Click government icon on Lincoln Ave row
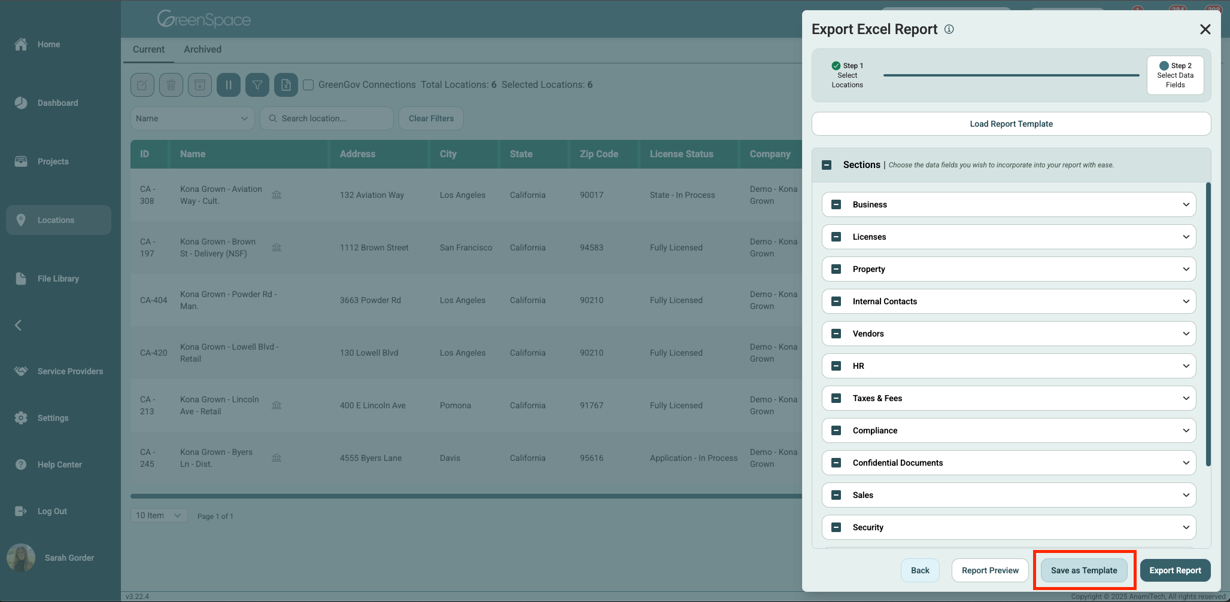The width and height of the screenshot is (1230, 602). pyautogui.click(x=277, y=405)
